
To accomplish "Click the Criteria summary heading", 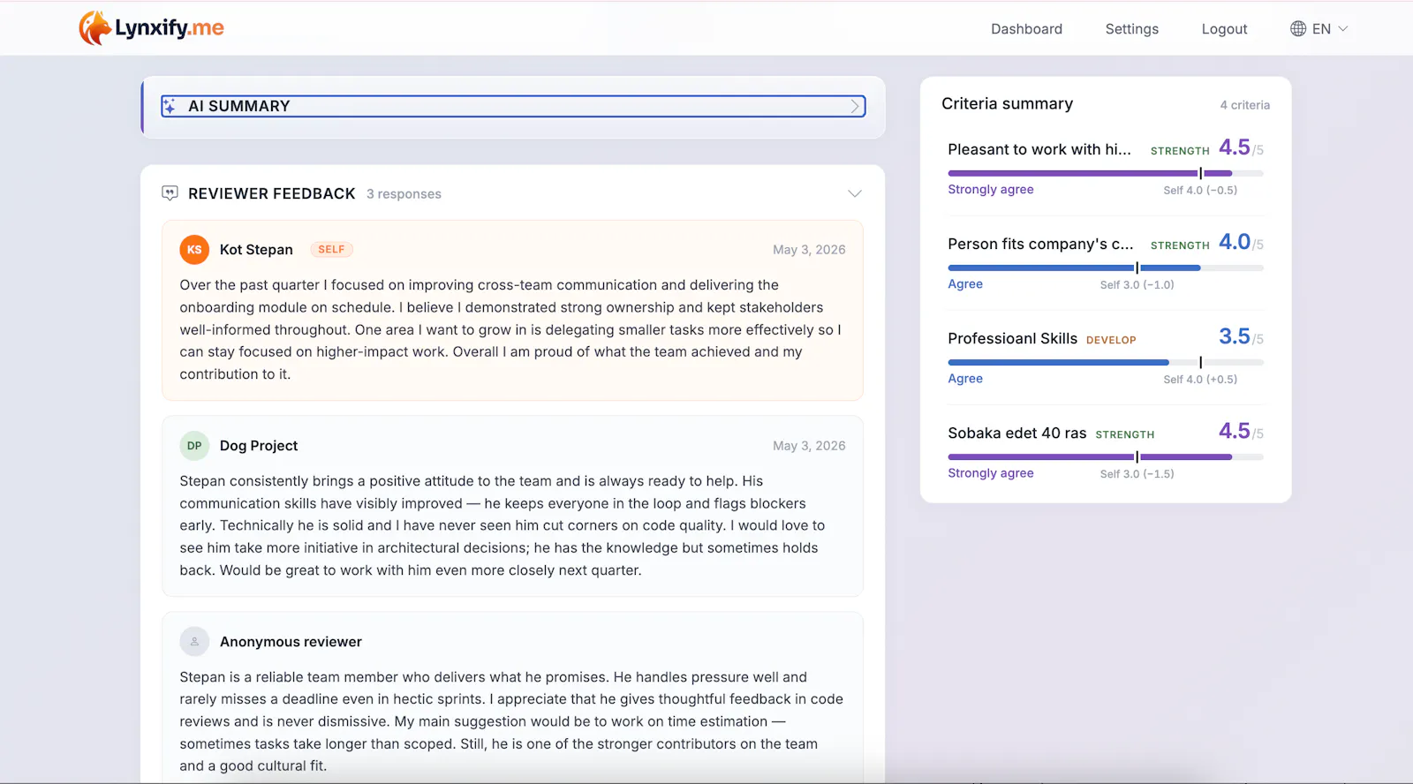I will click(x=1007, y=104).
